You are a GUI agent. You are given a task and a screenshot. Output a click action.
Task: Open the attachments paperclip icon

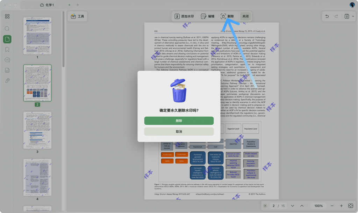click(x=7, y=81)
